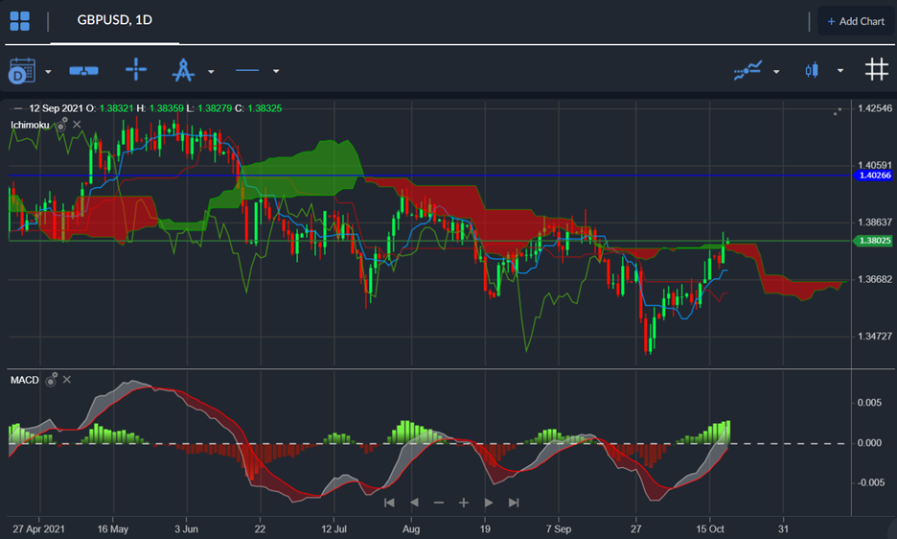
Task: Click the MACD indicator label
Action: tap(25, 380)
